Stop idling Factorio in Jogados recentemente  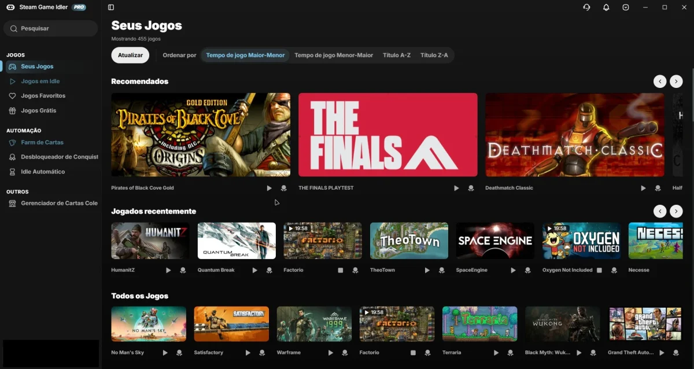tap(341, 270)
